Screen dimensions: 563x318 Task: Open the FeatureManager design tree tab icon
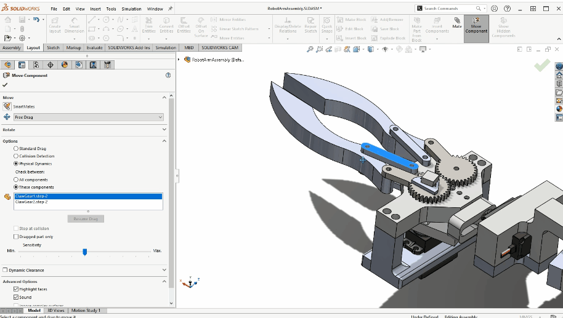pyautogui.click(x=7, y=65)
